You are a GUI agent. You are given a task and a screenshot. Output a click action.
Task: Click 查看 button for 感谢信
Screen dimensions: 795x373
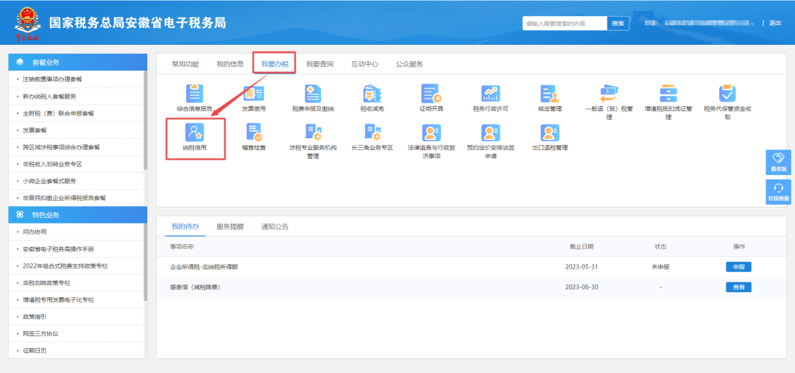738,288
